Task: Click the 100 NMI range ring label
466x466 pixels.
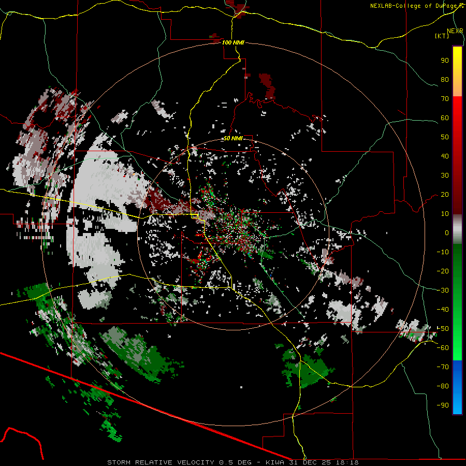Action: pos(233,42)
